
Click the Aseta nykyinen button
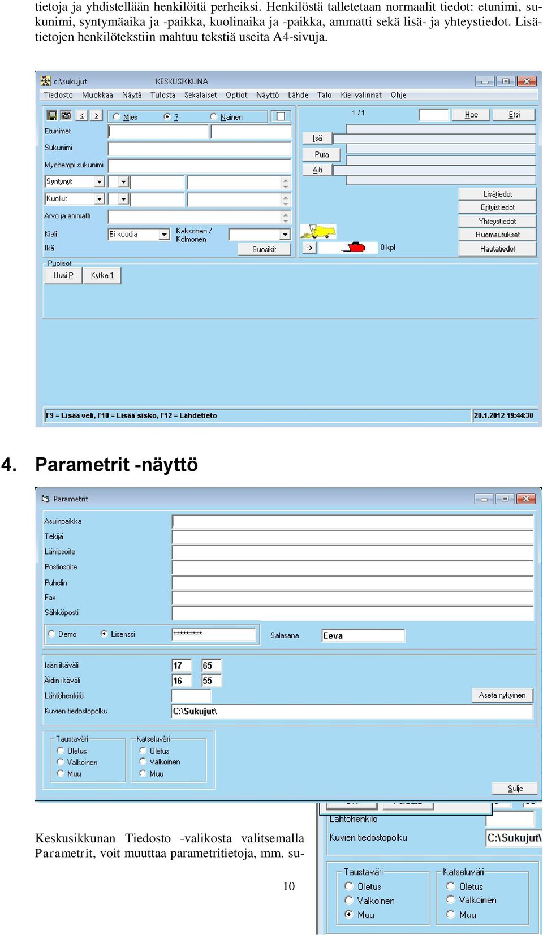(502, 695)
